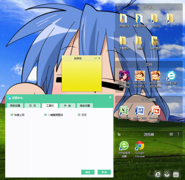Click the 新便签 note title
This screenshot has height=180, width=185.
click(78, 58)
